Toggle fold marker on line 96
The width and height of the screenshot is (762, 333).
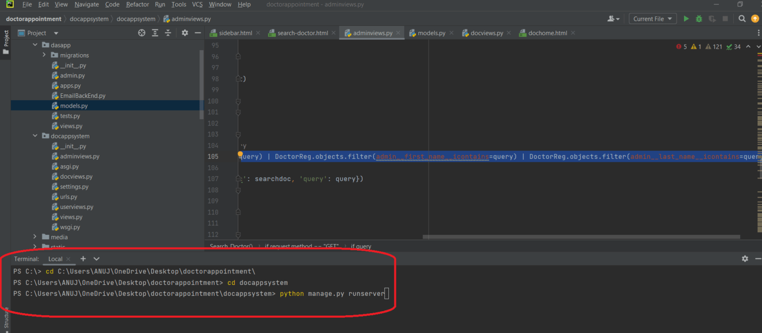238,57
